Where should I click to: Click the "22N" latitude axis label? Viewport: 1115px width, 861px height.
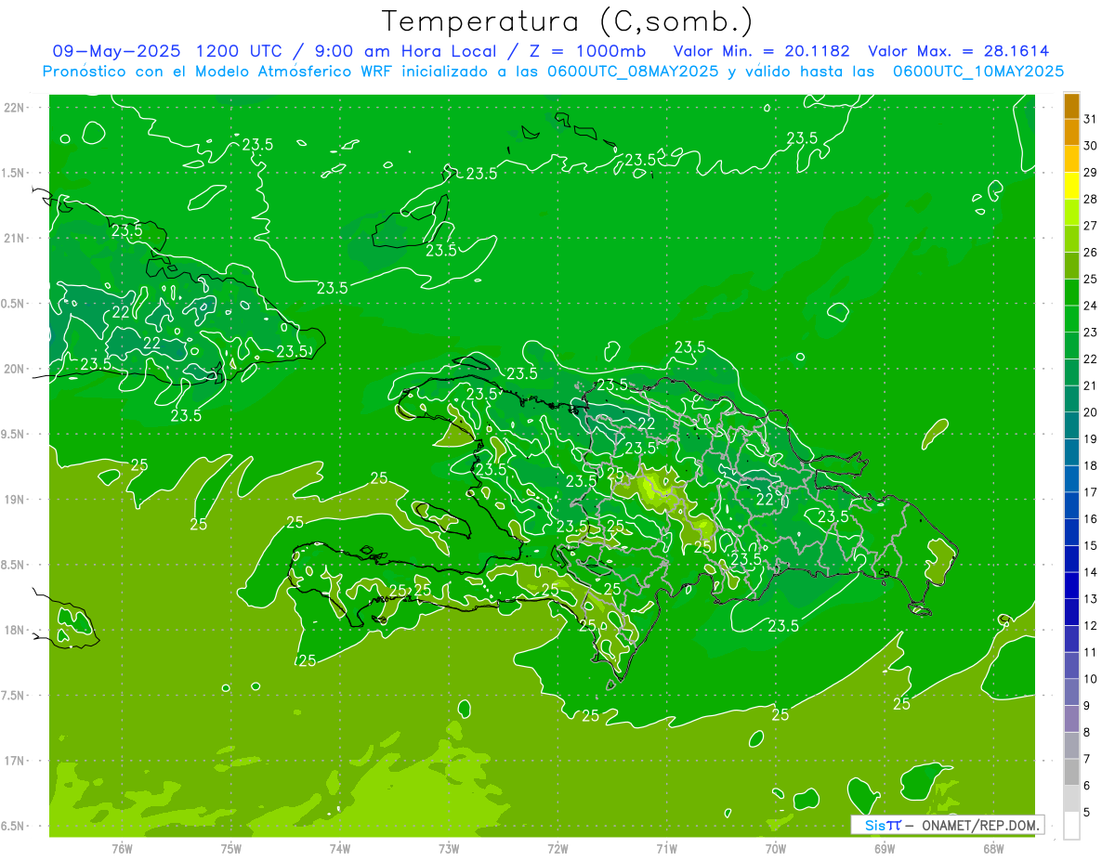point(16,108)
